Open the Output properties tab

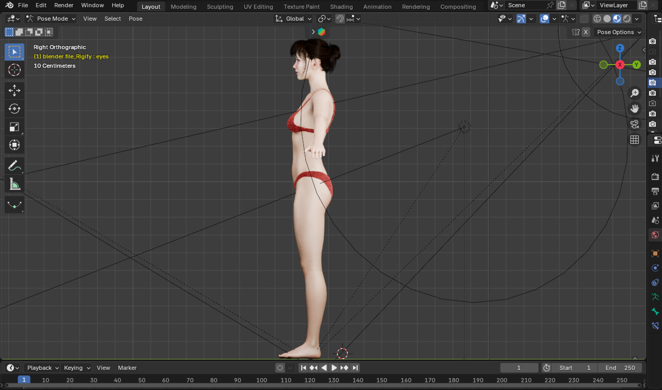coord(655,191)
